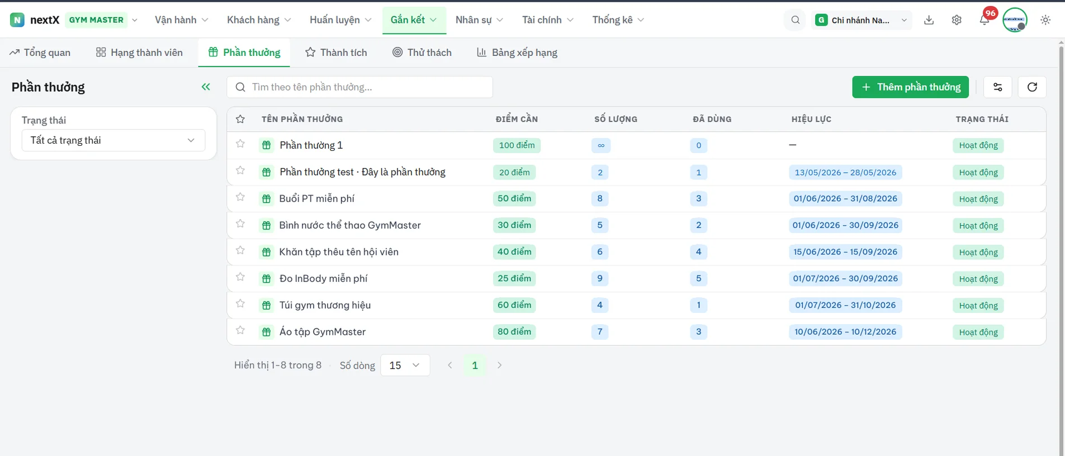Click gift icon of Phần thưởng test

tap(267, 172)
